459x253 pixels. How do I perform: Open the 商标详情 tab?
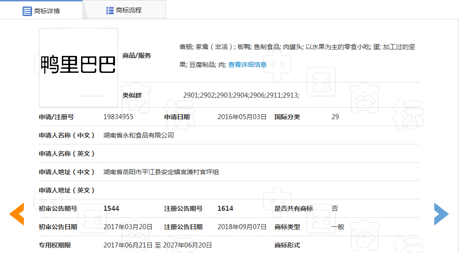coord(41,10)
